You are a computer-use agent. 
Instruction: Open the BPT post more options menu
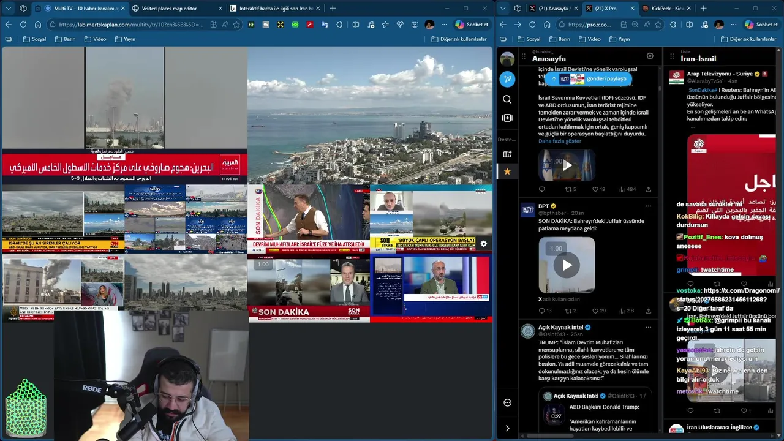coord(648,206)
